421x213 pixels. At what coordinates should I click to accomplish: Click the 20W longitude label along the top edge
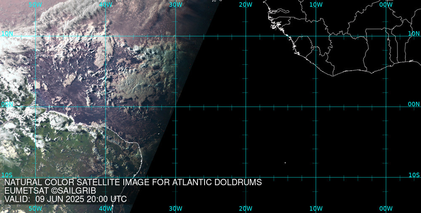click(246, 5)
